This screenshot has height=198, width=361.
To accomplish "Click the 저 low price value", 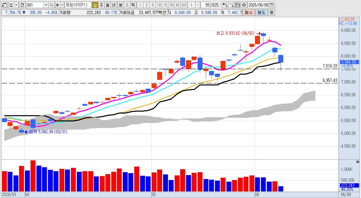I will (235, 13).
